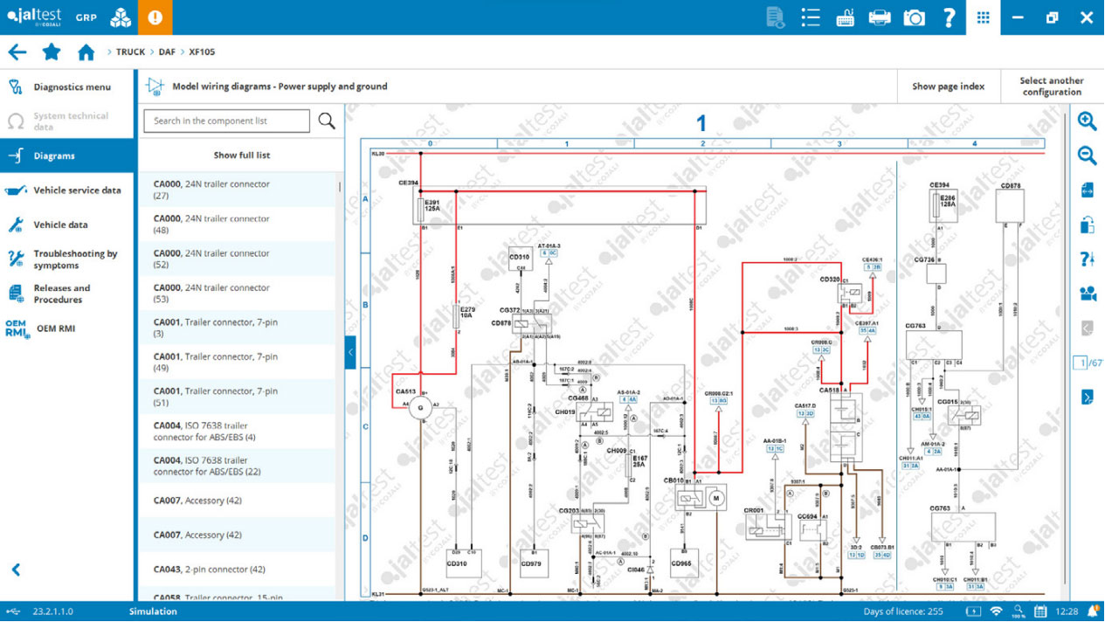Click the calendar icon in status bar
Screen dimensions: 1105x622
point(1040,612)
